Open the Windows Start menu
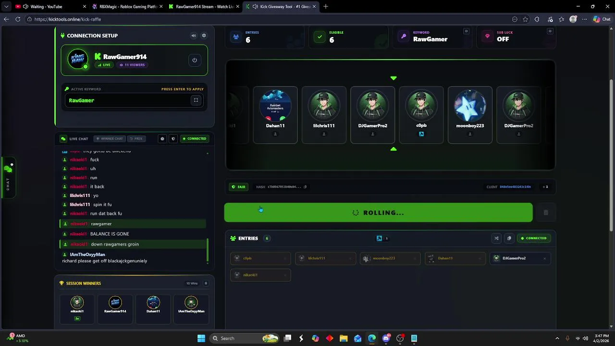615x346 pixels. coord(201,338)
